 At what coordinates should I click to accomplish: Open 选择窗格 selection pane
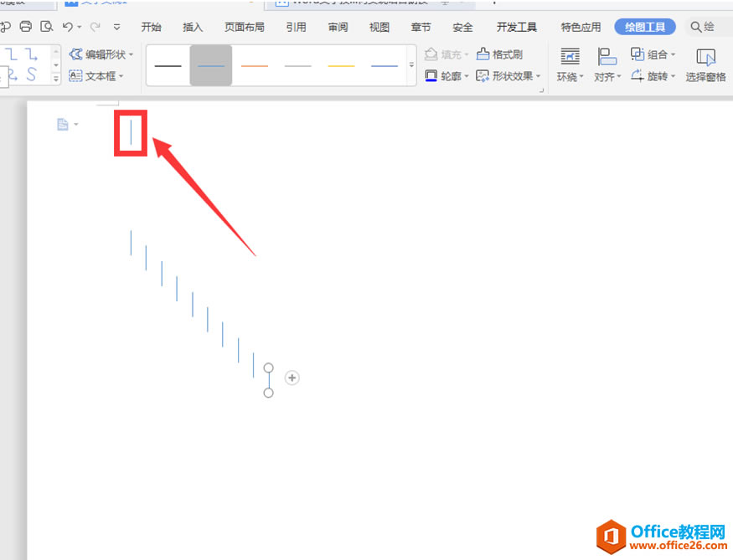706,65
